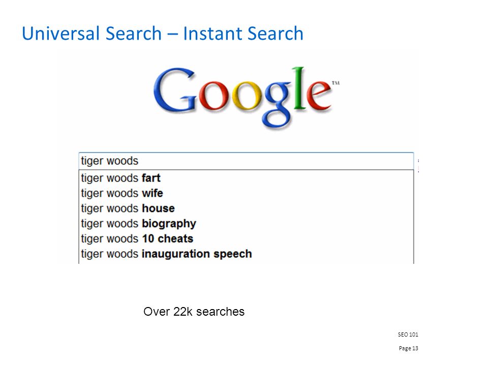Click the green l in Google logo
Screen dimensions: 488x366
point(299,88)
